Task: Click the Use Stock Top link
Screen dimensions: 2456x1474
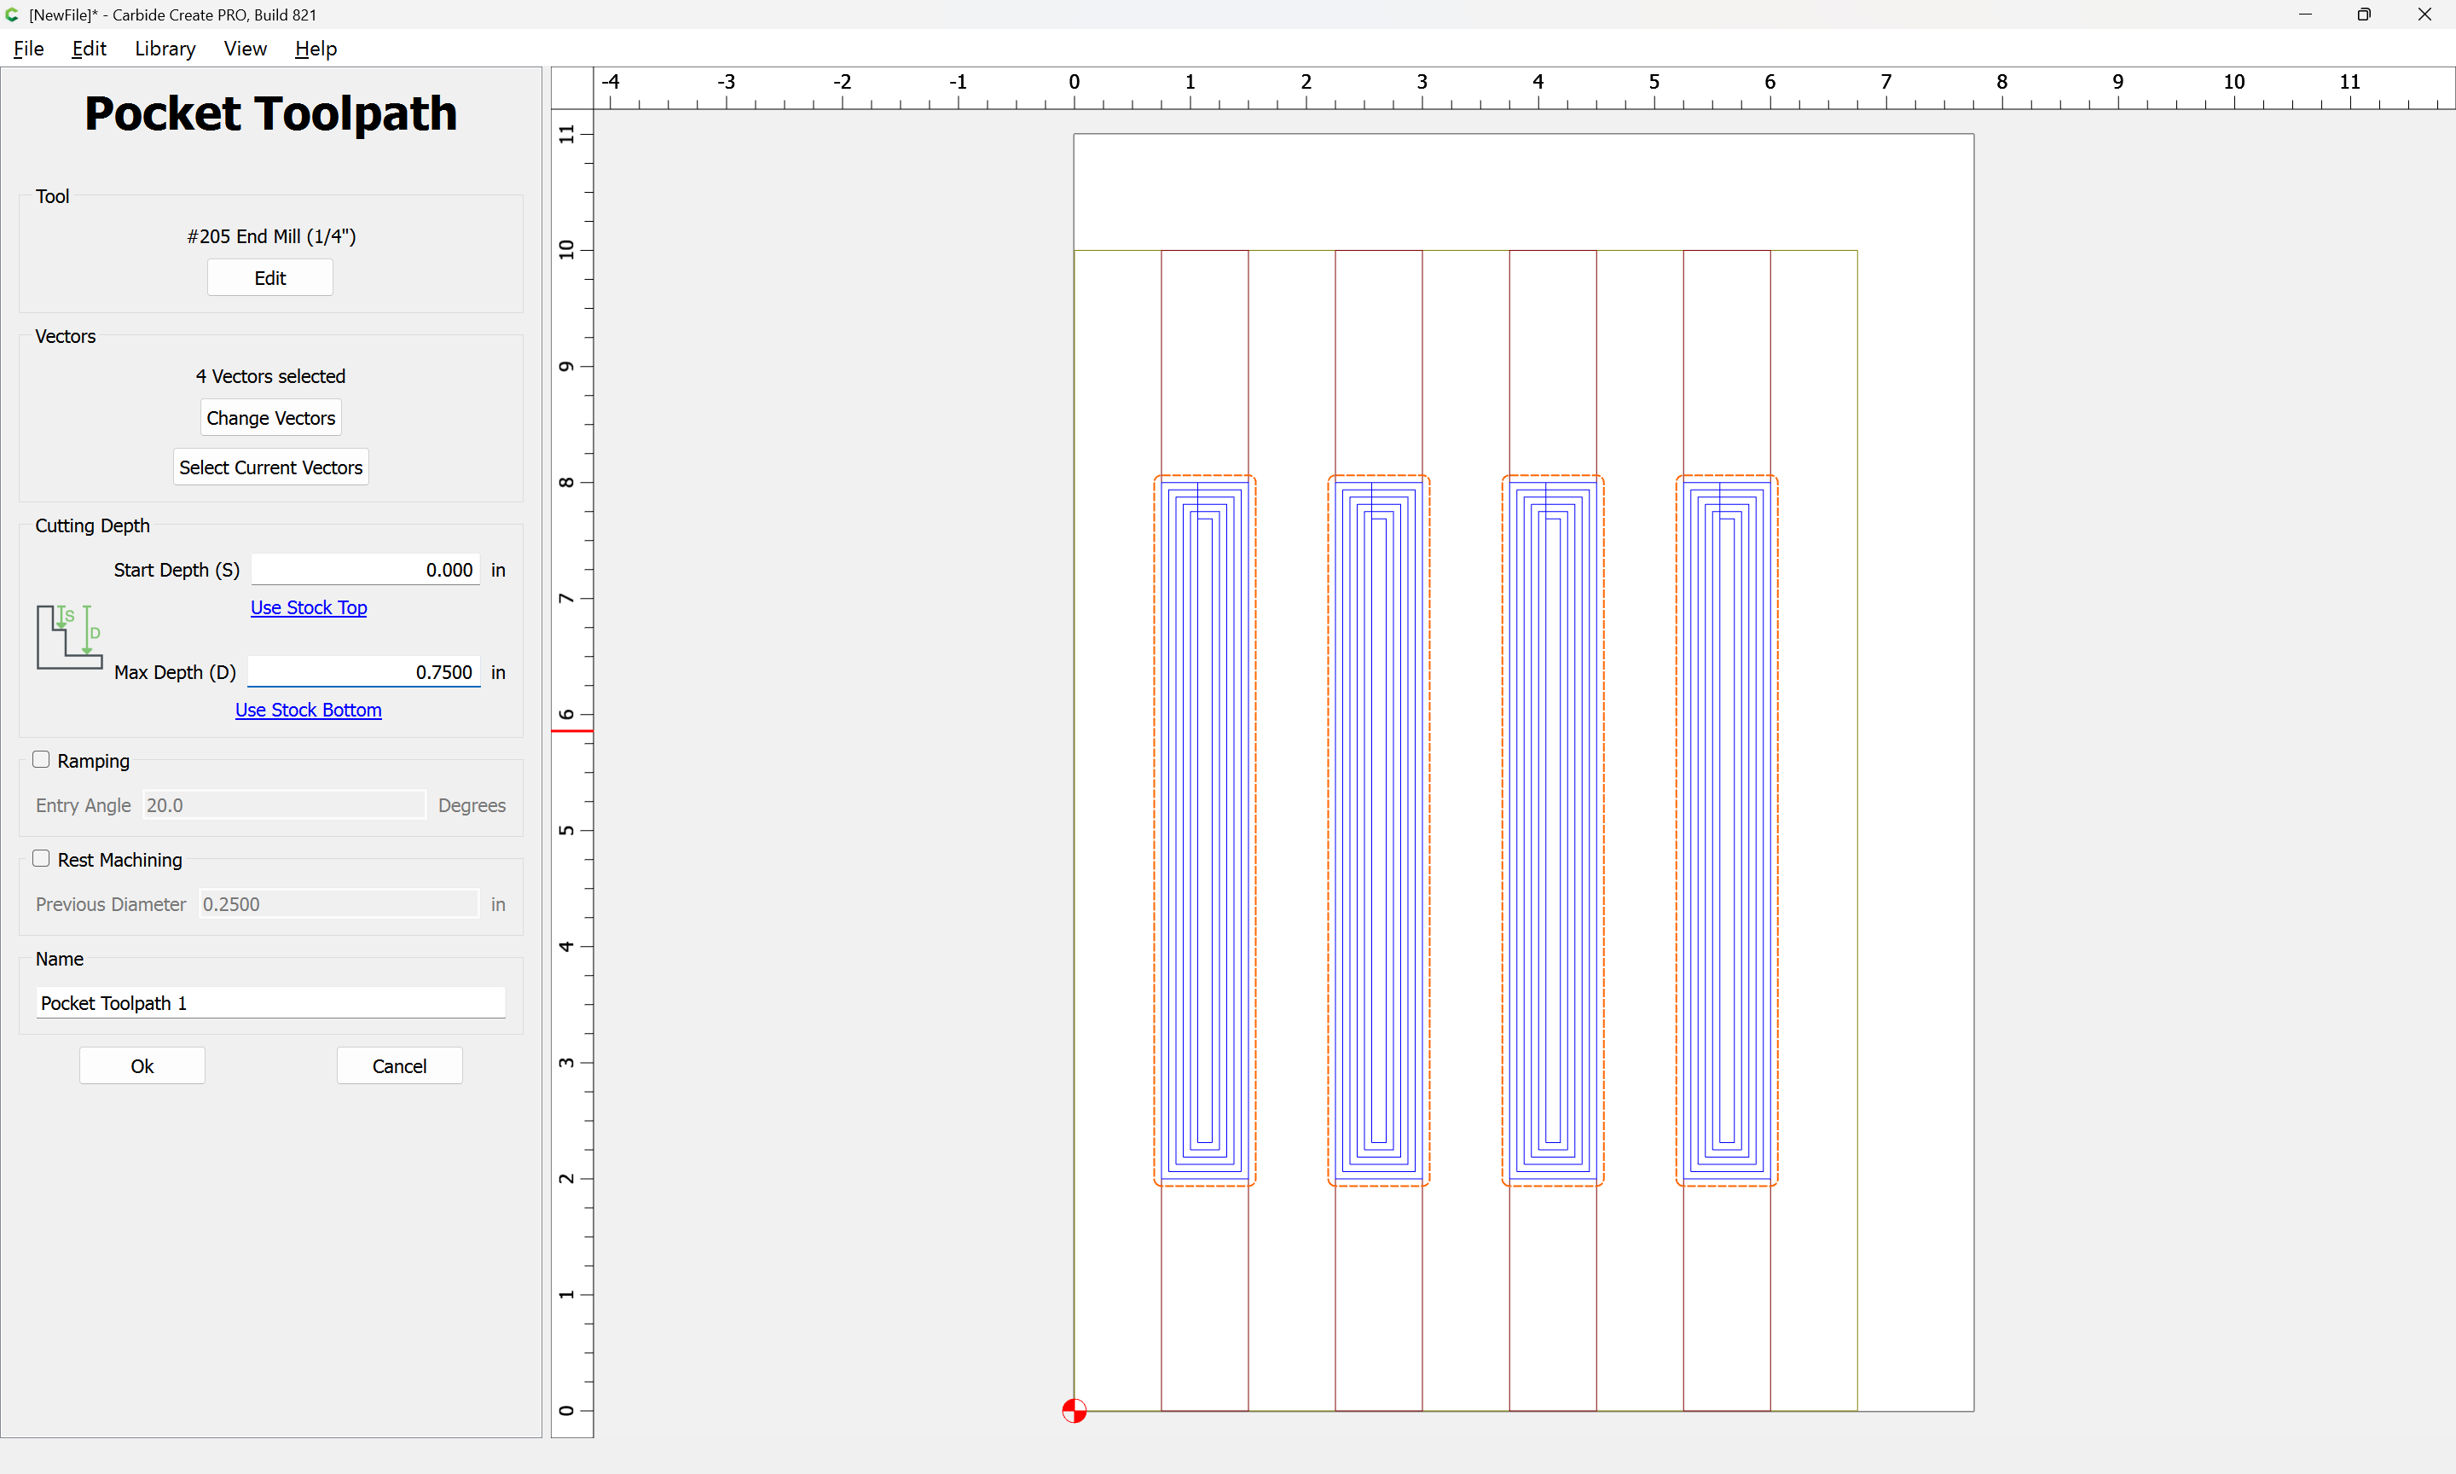Action: click(308, 606)
